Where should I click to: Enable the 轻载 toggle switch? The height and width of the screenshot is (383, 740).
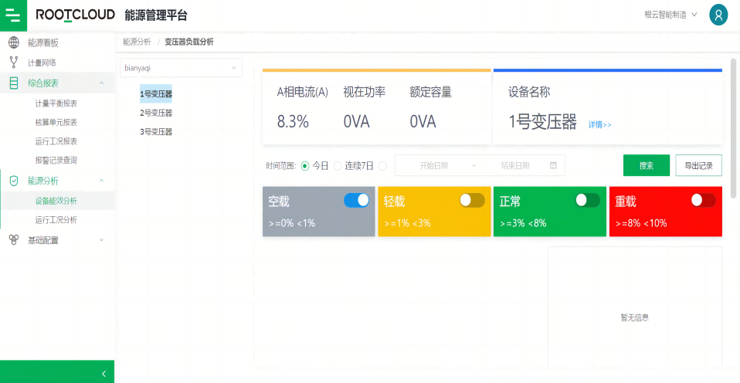472,200
